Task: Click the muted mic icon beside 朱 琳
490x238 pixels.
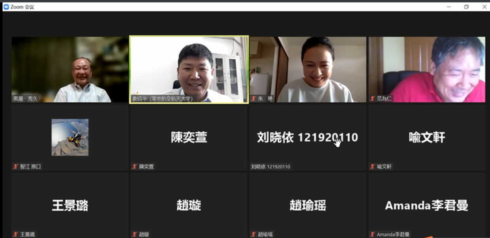Action: point(254,98)
